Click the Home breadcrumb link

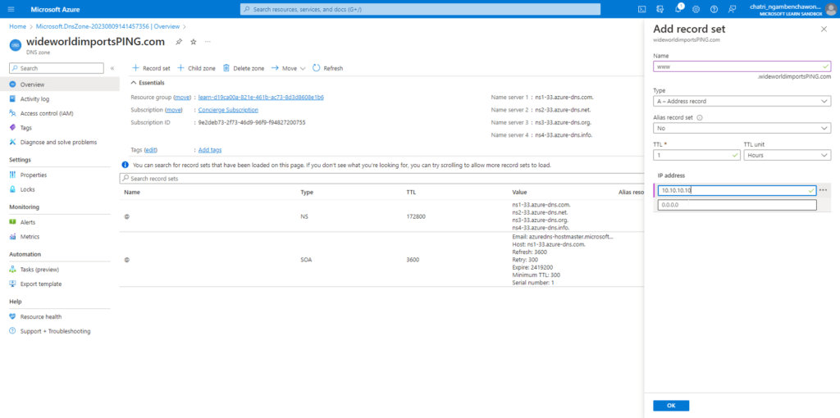tap(18, 26)
